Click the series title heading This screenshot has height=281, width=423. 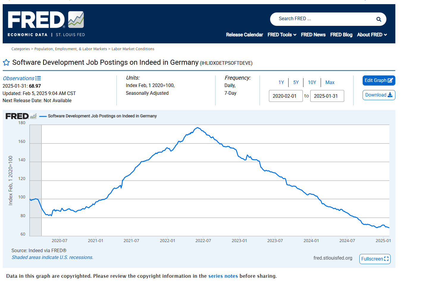(105, 62)
